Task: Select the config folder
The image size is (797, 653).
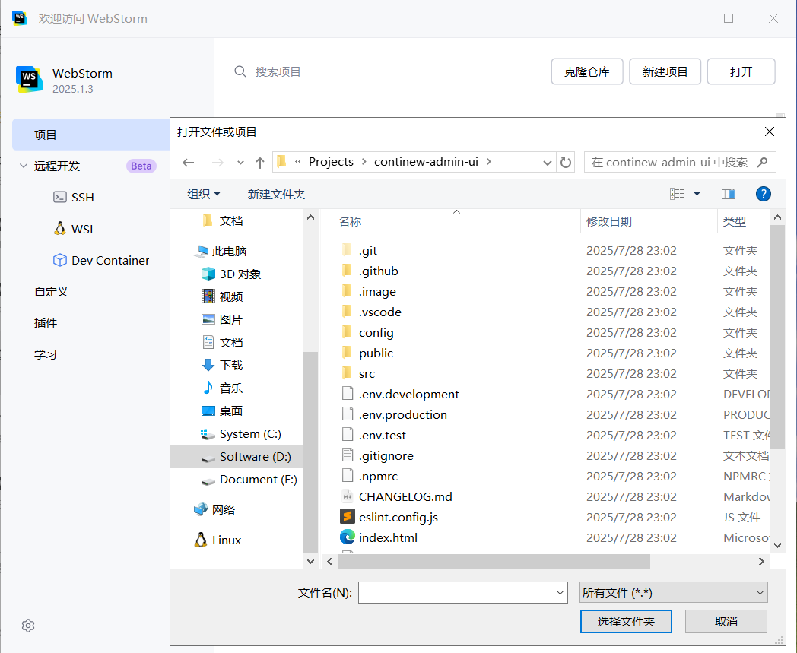Action: coord(367,332)
